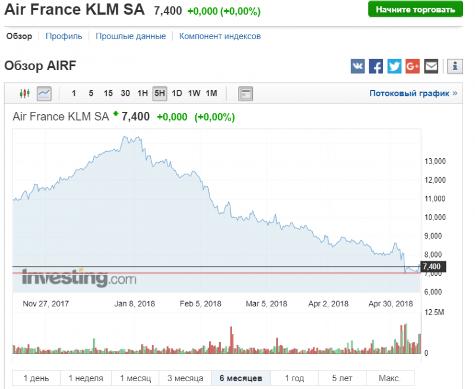Open the Прошлые данные tab
475x389 pixels.
[131, 36]
